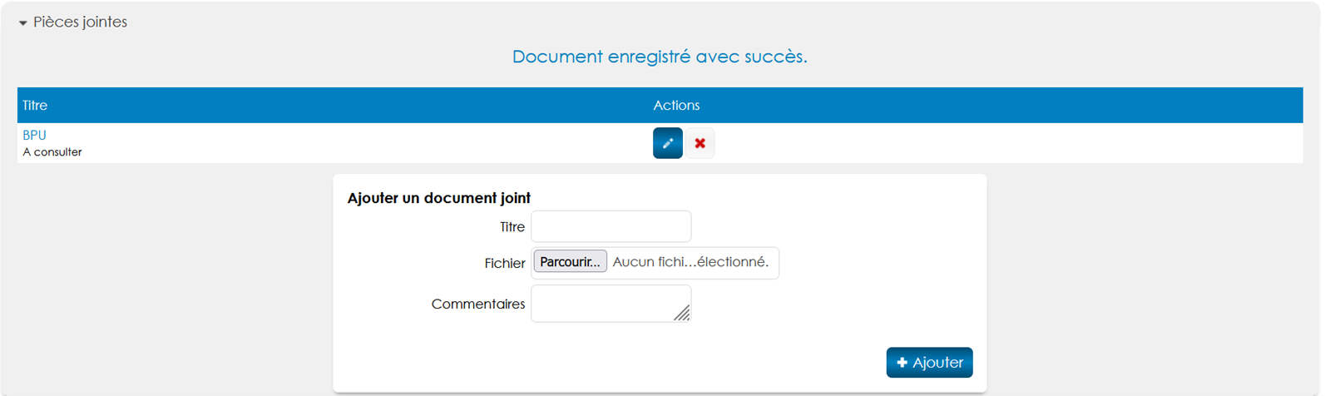Click the plus icon on Ajouter button
The image size is (1325, 396).
pyautogui.click(x=902, y=363)
